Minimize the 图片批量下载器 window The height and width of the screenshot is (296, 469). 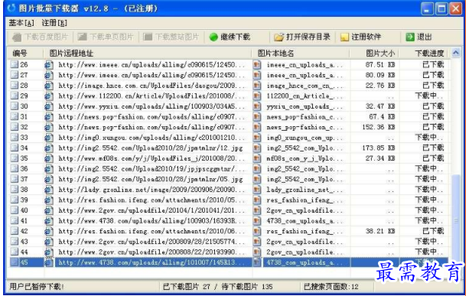click(x=426, y=8)
